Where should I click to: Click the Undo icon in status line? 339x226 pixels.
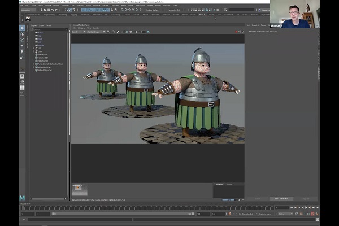coord(53,10)
